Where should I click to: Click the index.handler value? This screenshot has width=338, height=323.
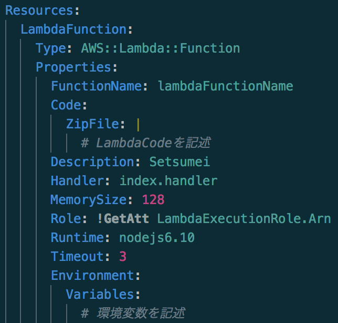click(x=168, y=180)
